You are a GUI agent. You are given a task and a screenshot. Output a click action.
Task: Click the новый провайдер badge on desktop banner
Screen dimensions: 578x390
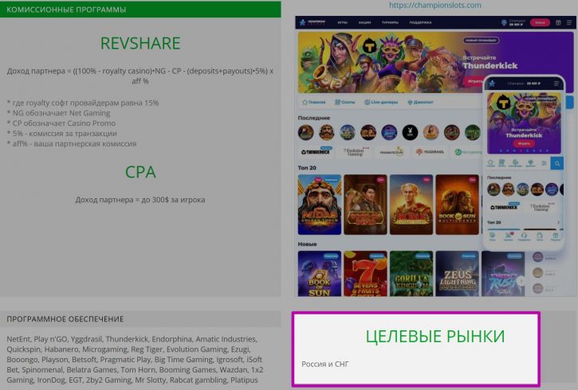tap(481, 40)
